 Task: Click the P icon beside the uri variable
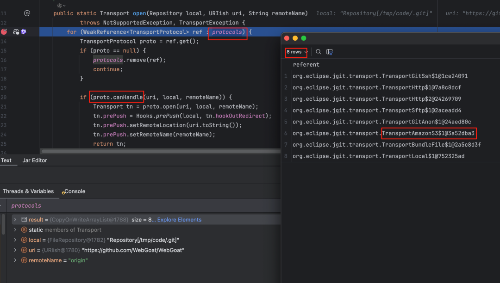[24, 250]
